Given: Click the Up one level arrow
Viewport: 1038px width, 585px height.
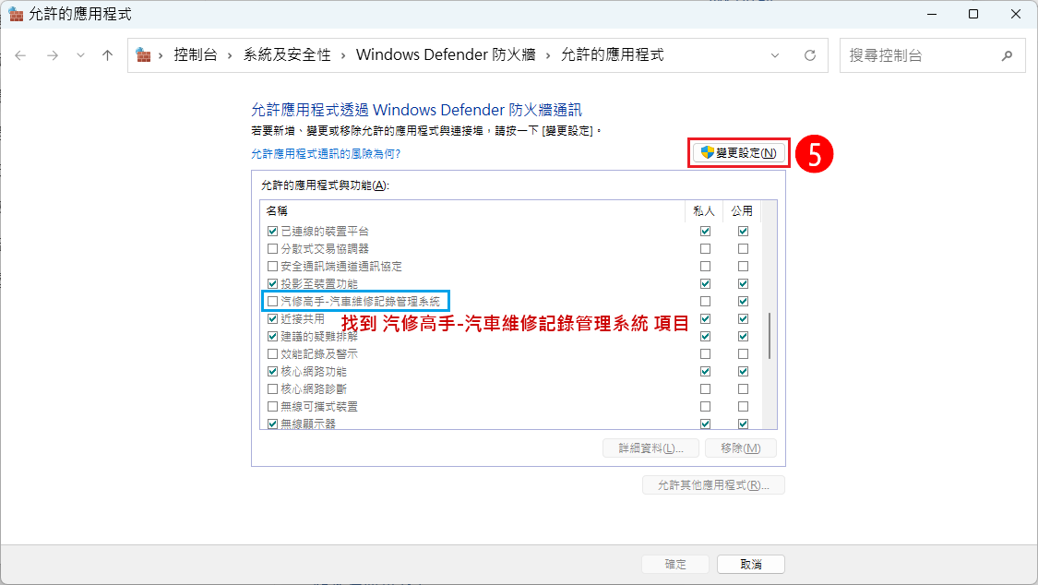Looking at the screenshot, I should point(108,55).
